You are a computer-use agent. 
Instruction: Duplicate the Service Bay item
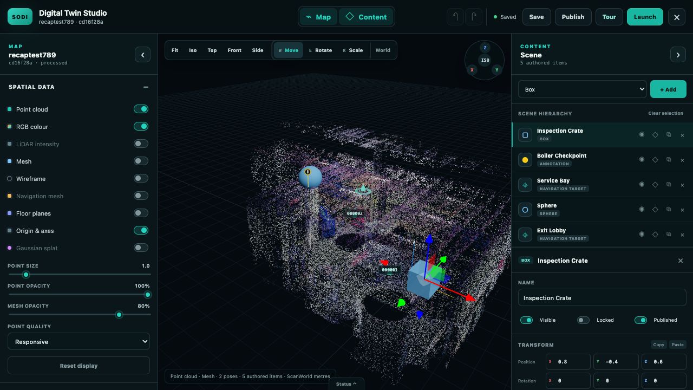point(669,185)
